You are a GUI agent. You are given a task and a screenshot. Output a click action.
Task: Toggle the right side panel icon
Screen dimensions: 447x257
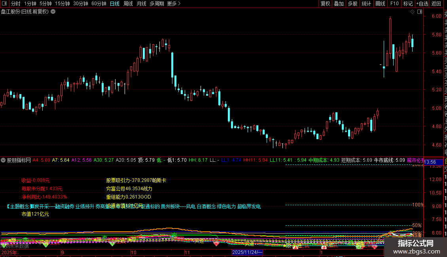[420, 12]
